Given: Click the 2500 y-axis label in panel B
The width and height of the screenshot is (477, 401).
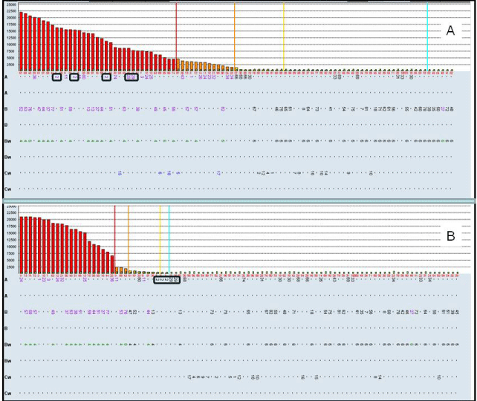Looking at the screenshot, I should pos(12,267).
